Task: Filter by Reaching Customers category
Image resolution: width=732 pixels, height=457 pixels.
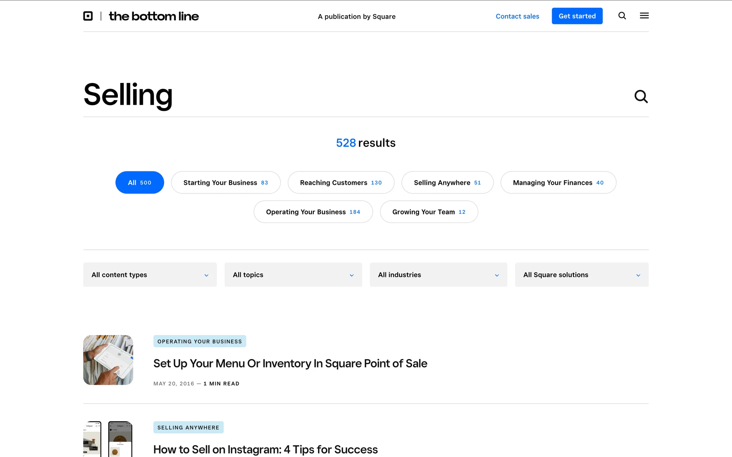Action: [341, 182]
